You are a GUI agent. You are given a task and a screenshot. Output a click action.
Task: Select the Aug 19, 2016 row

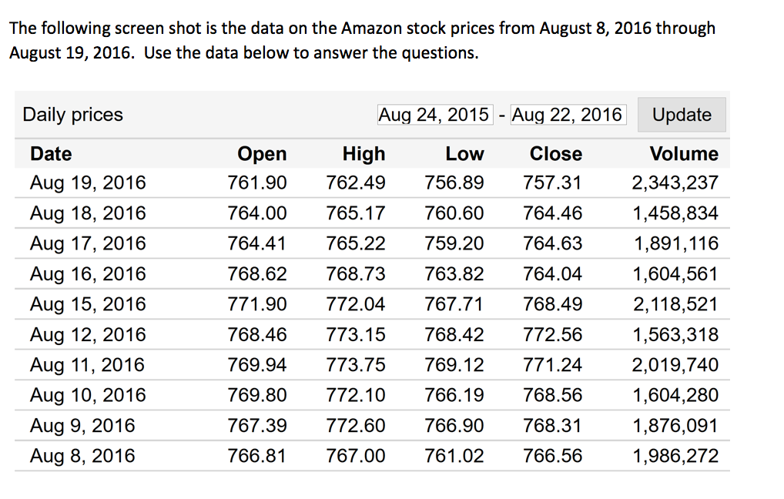pos(87,183)
